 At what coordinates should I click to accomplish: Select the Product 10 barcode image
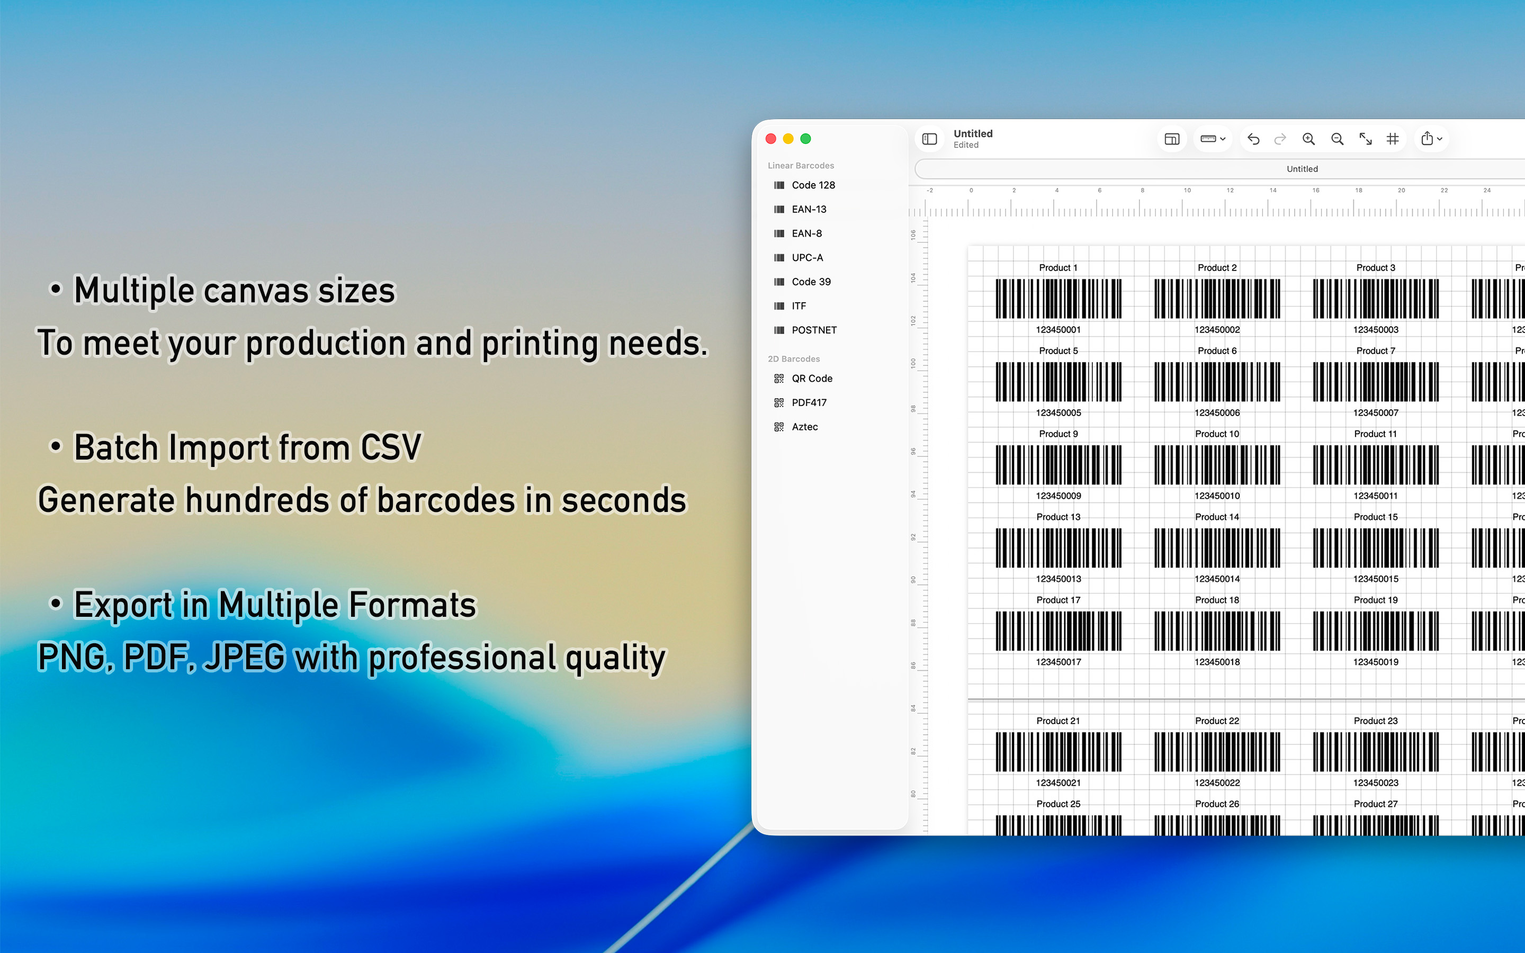pyautogui.click(x=1217, y=465)
